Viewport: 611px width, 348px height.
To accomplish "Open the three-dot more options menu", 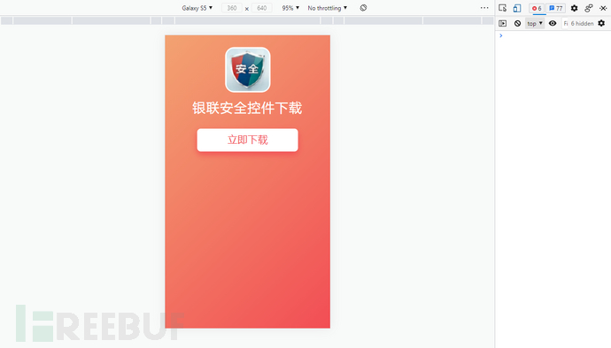I will [x=484, y=8].
